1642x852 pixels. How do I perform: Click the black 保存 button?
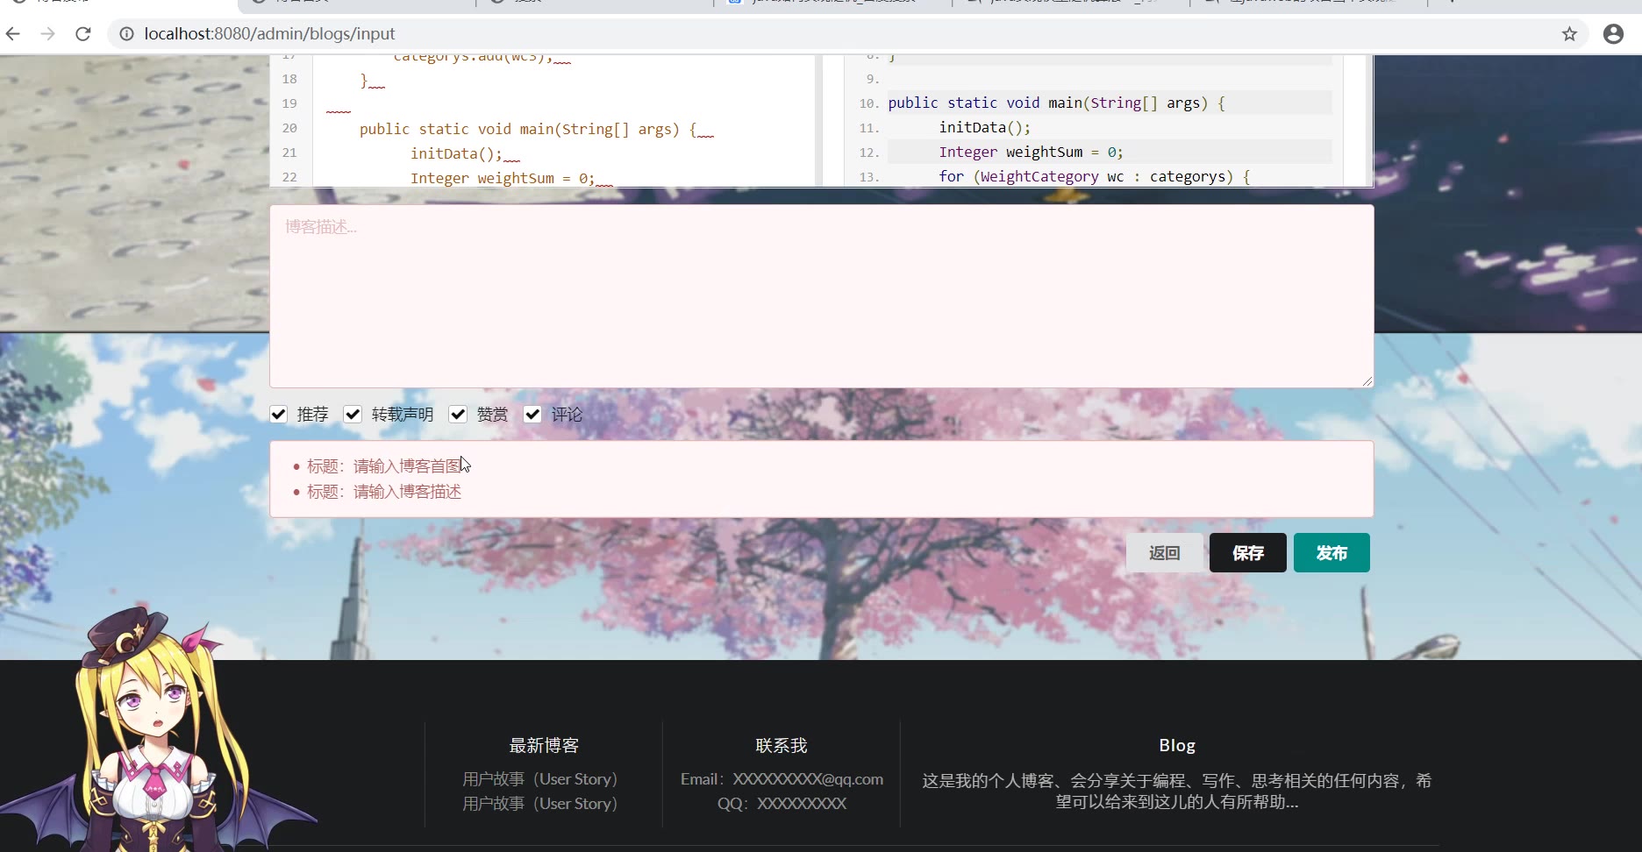(1247, 553)
